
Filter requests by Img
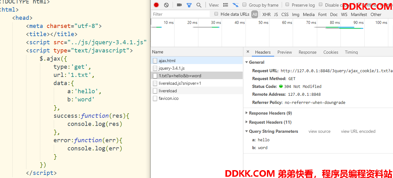click(296, 14)
